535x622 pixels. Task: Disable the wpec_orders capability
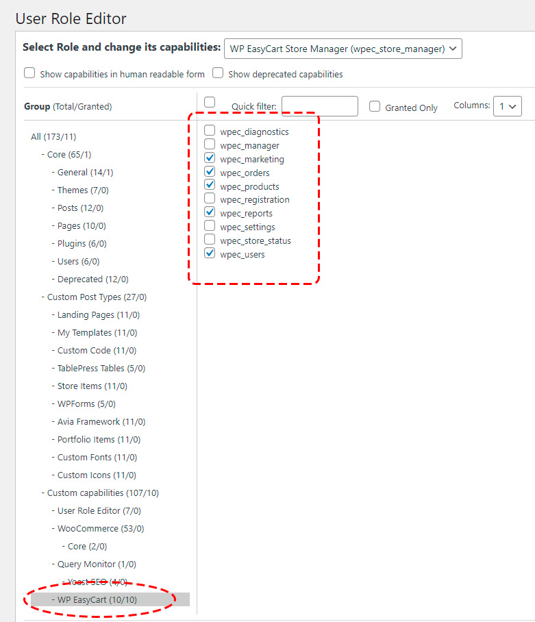(x=210, y=172)
